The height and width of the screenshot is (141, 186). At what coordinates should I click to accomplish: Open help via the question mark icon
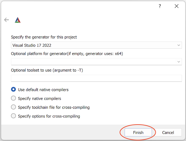(160, 6)
